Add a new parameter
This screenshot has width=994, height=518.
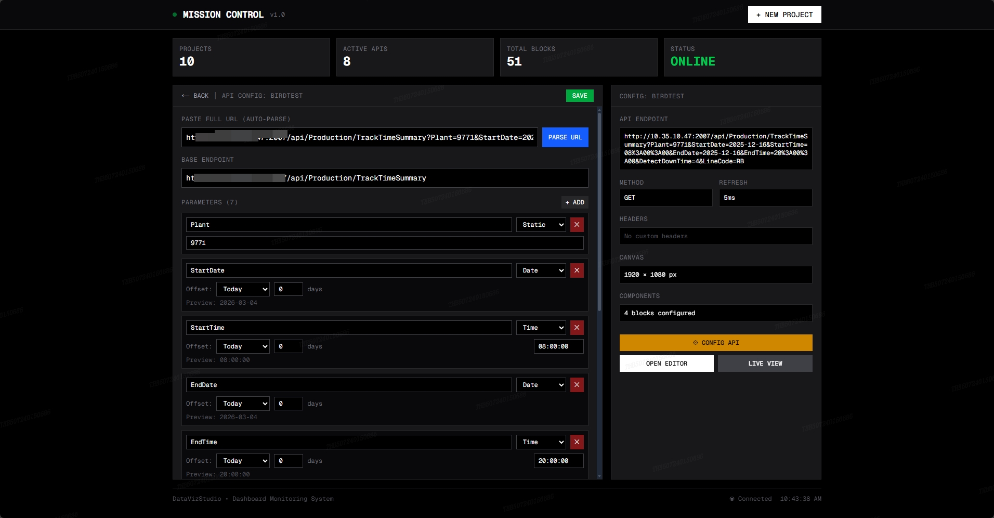click(574, 202)
